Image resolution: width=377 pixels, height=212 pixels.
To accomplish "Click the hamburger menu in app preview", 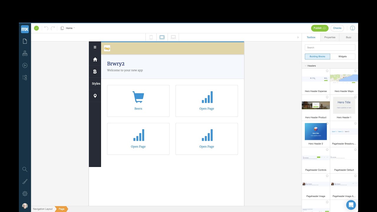I will pos(95,47).
